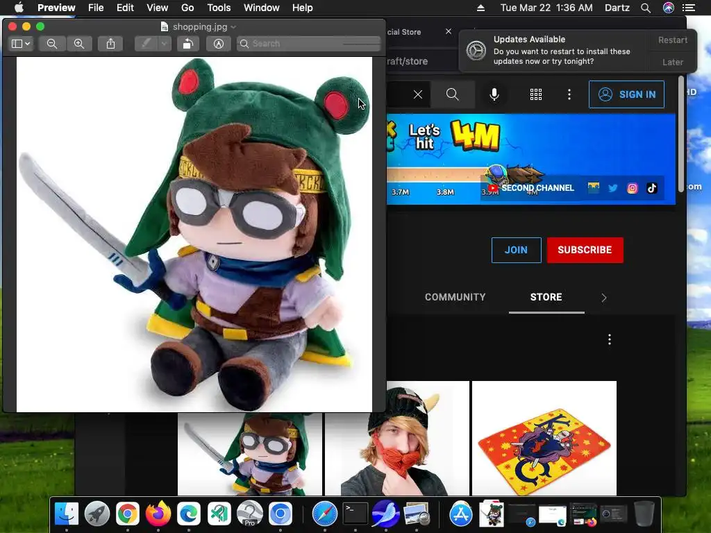The width and height of the screenshot is (711, 533).
Task: Open Terminal from the Dock
Action: (x=355, y=514)
